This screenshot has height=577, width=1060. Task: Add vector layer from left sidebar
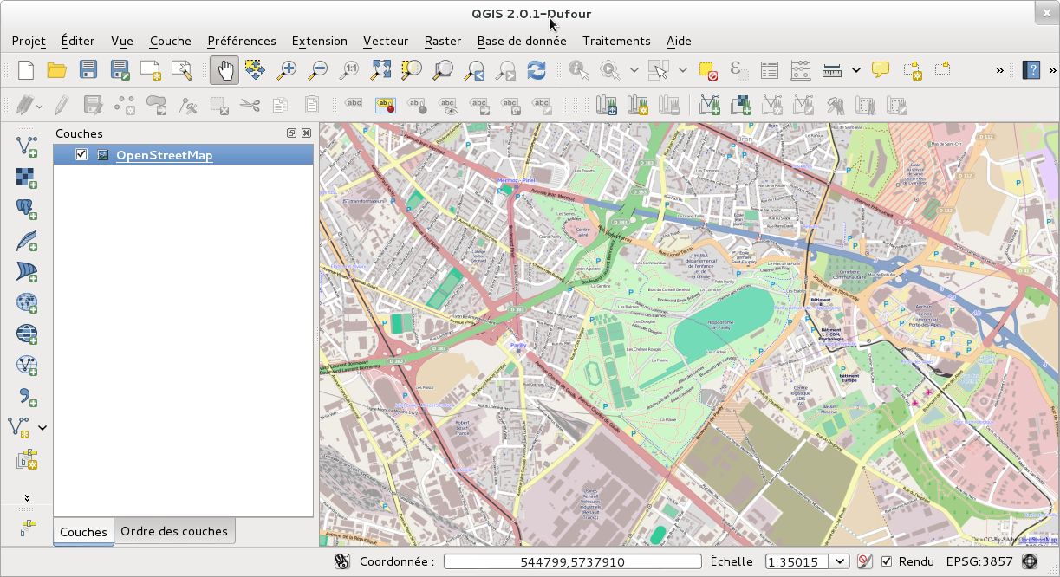click(27, 146)
